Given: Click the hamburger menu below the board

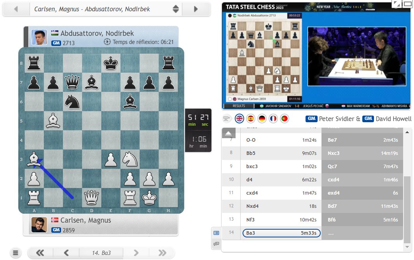Looking at the screenshot, I should (16, 253).
